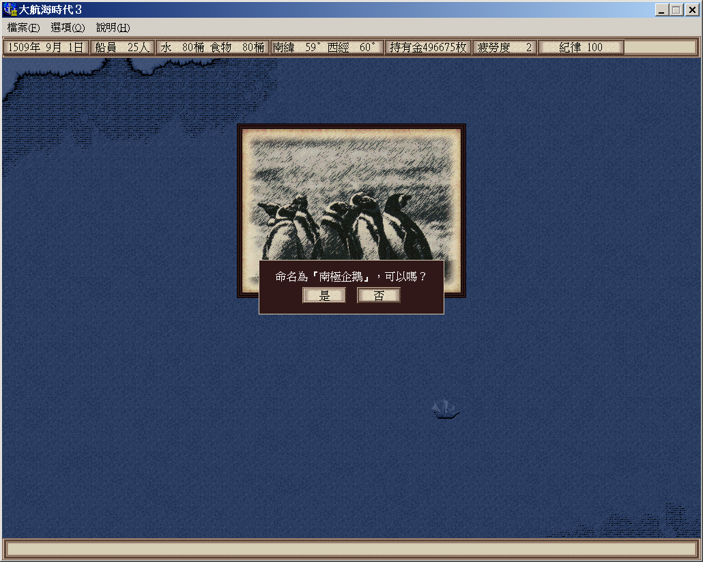703x562 pixels.
Task: Open the 檔案 (File) menu
Action: coord(23,28)
